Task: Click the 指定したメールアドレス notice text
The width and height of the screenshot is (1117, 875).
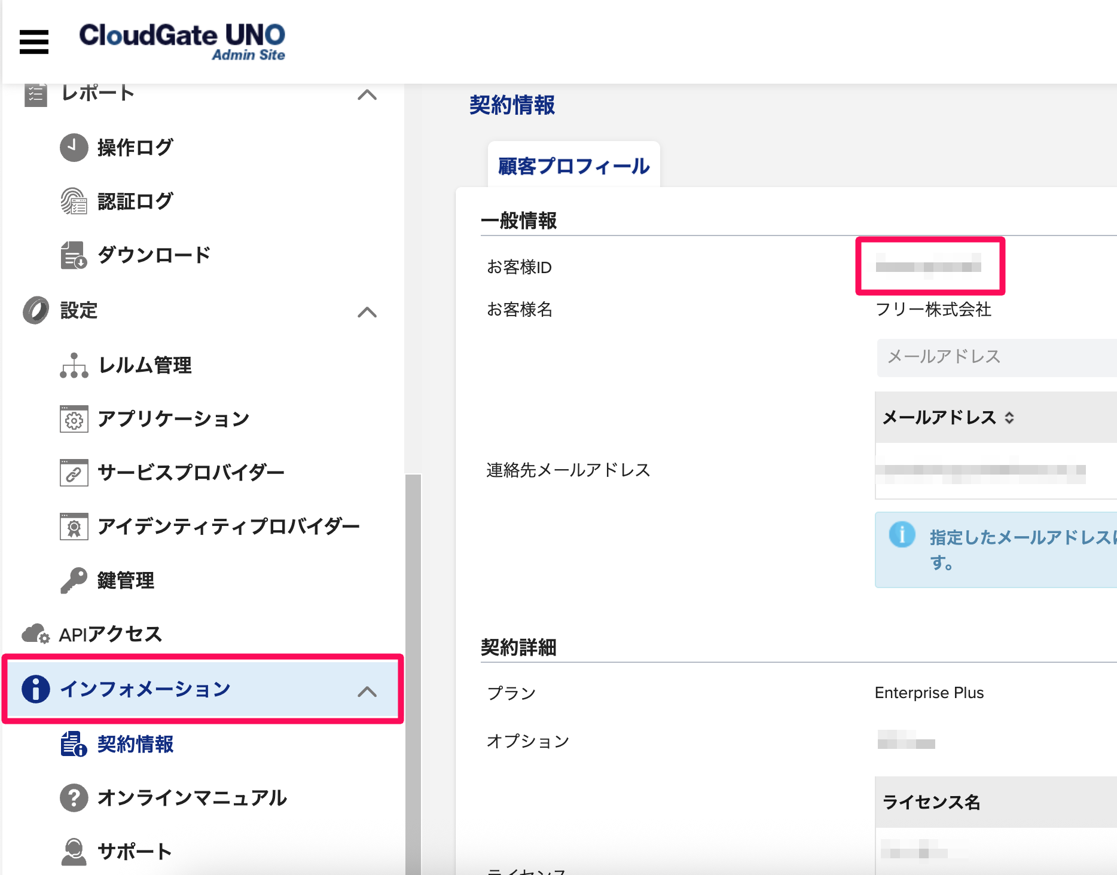Action: [1023, 550]
